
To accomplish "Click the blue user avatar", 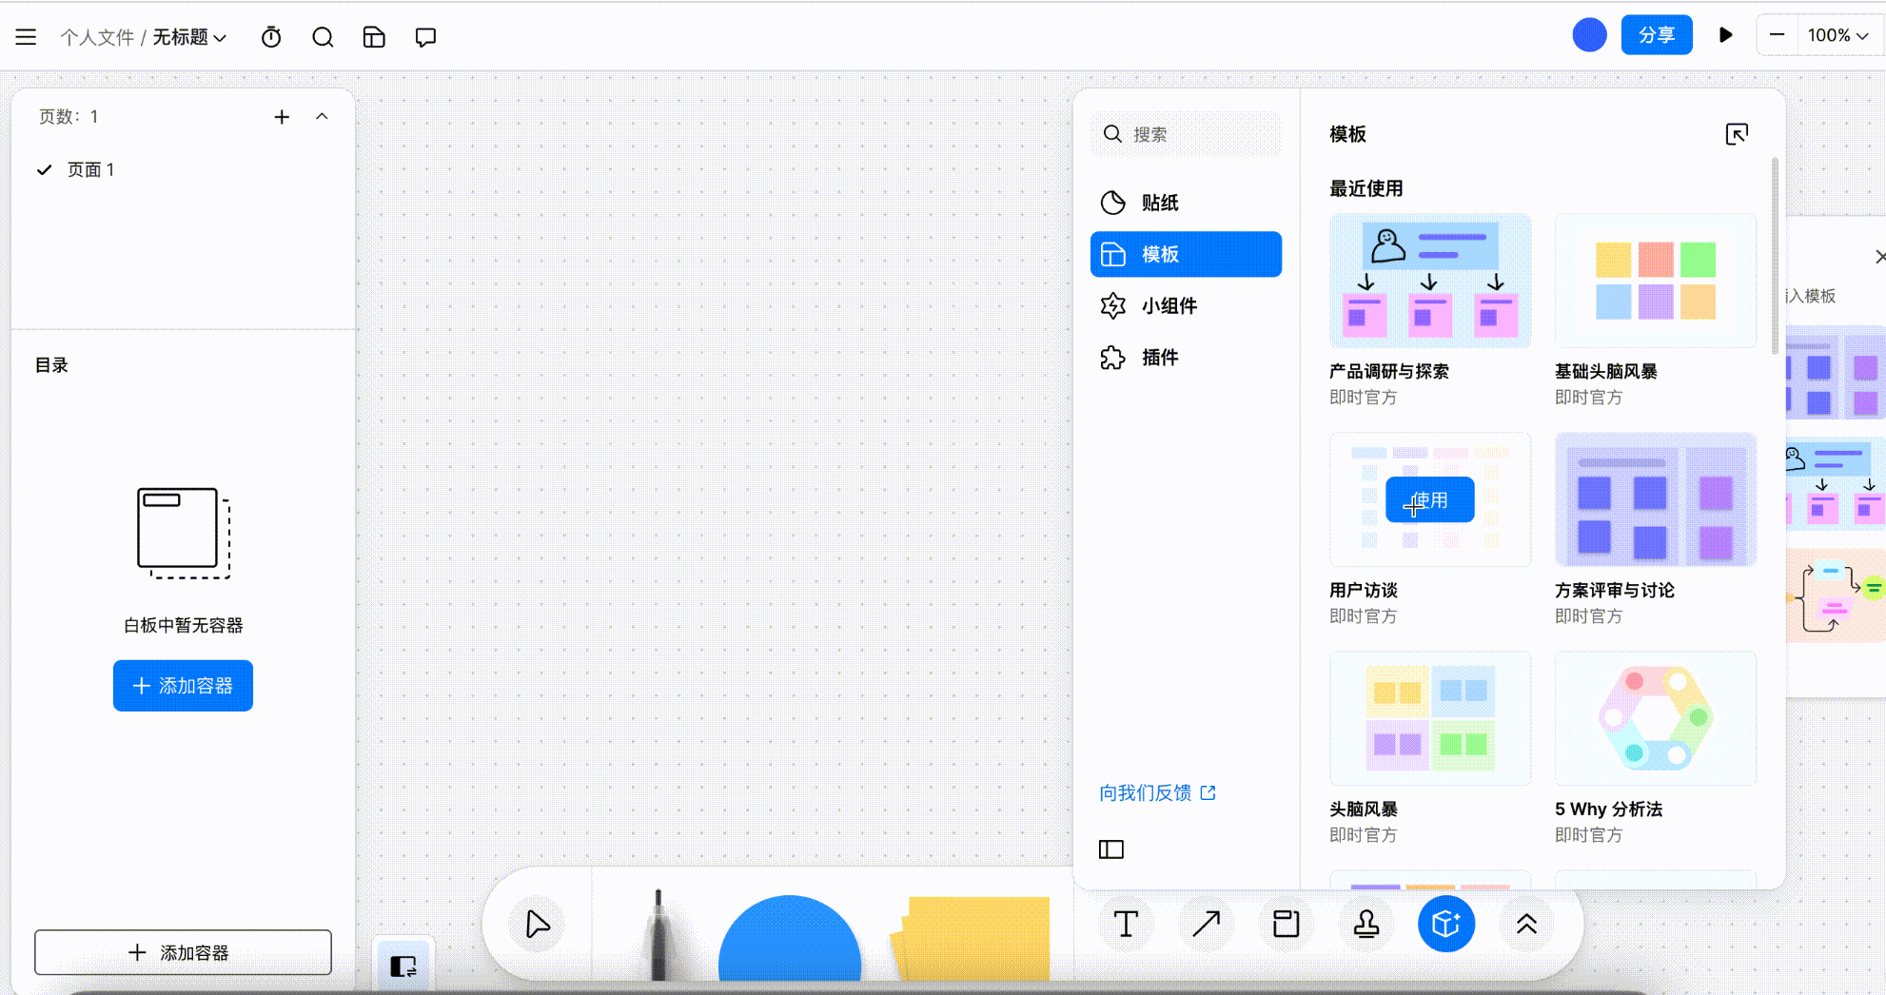I will 1589,35.
